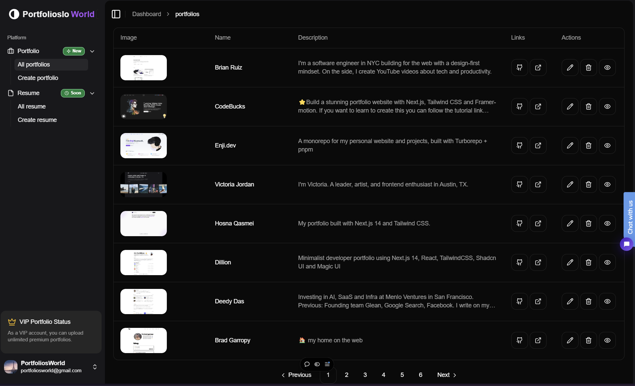
Task: Delete the Brad Garropy portfolio
Action: 589,340
